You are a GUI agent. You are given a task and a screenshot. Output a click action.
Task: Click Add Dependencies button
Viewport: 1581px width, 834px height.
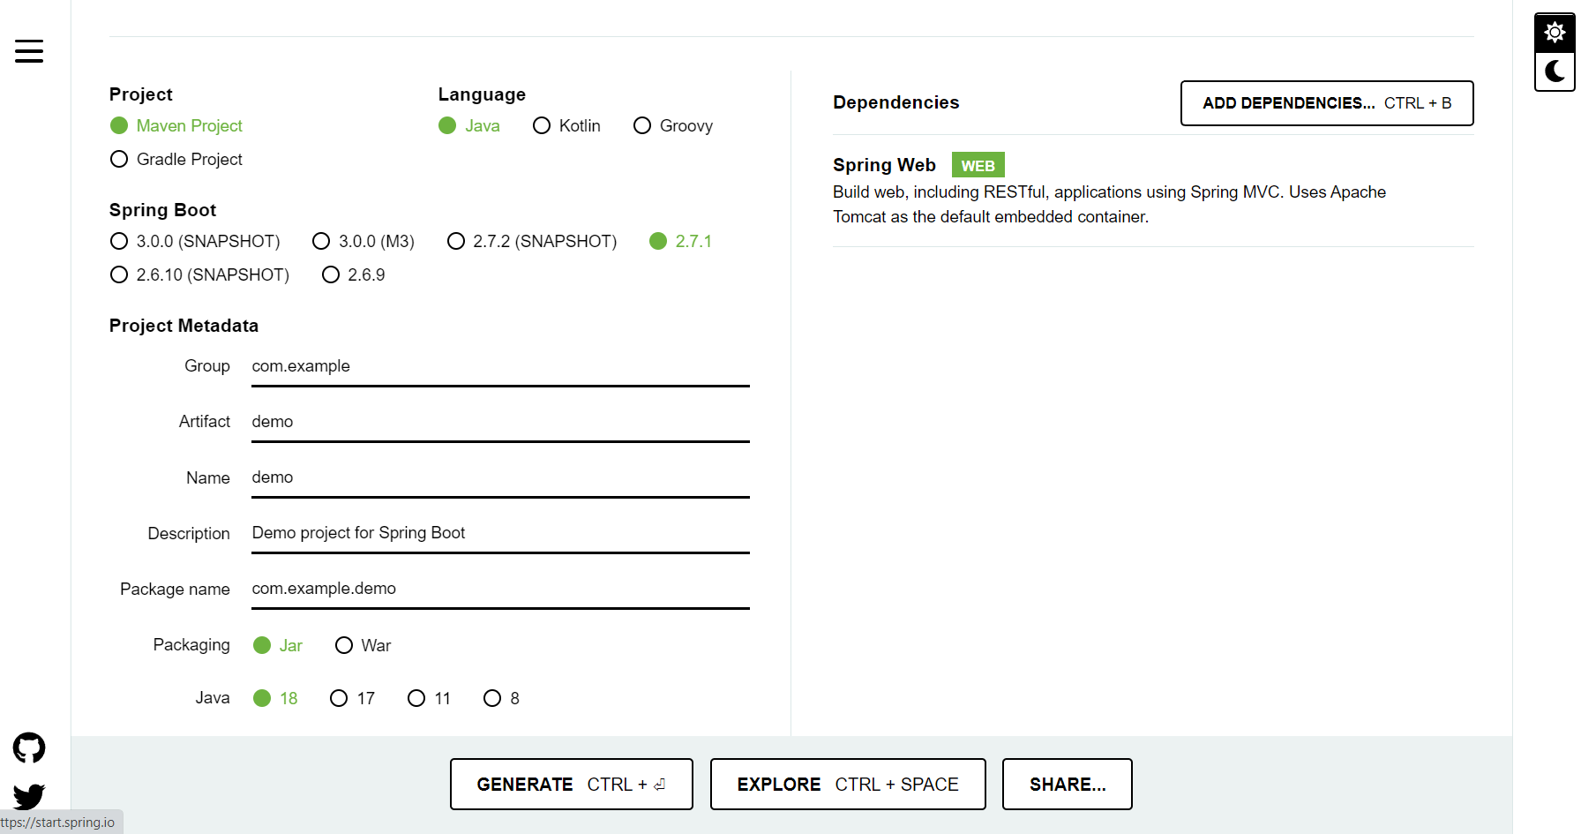(1327, 103)
